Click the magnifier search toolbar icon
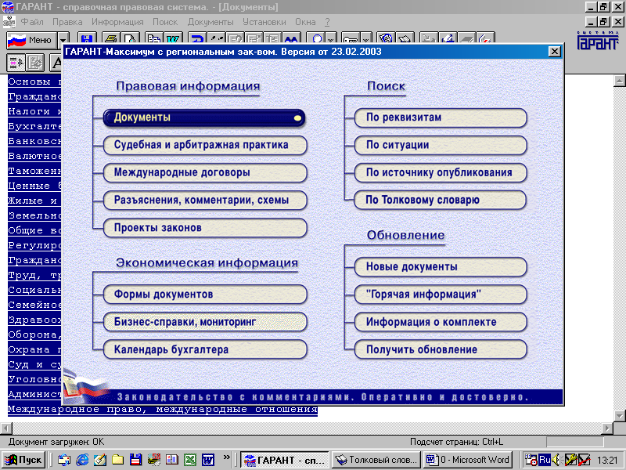 point(317,38)
